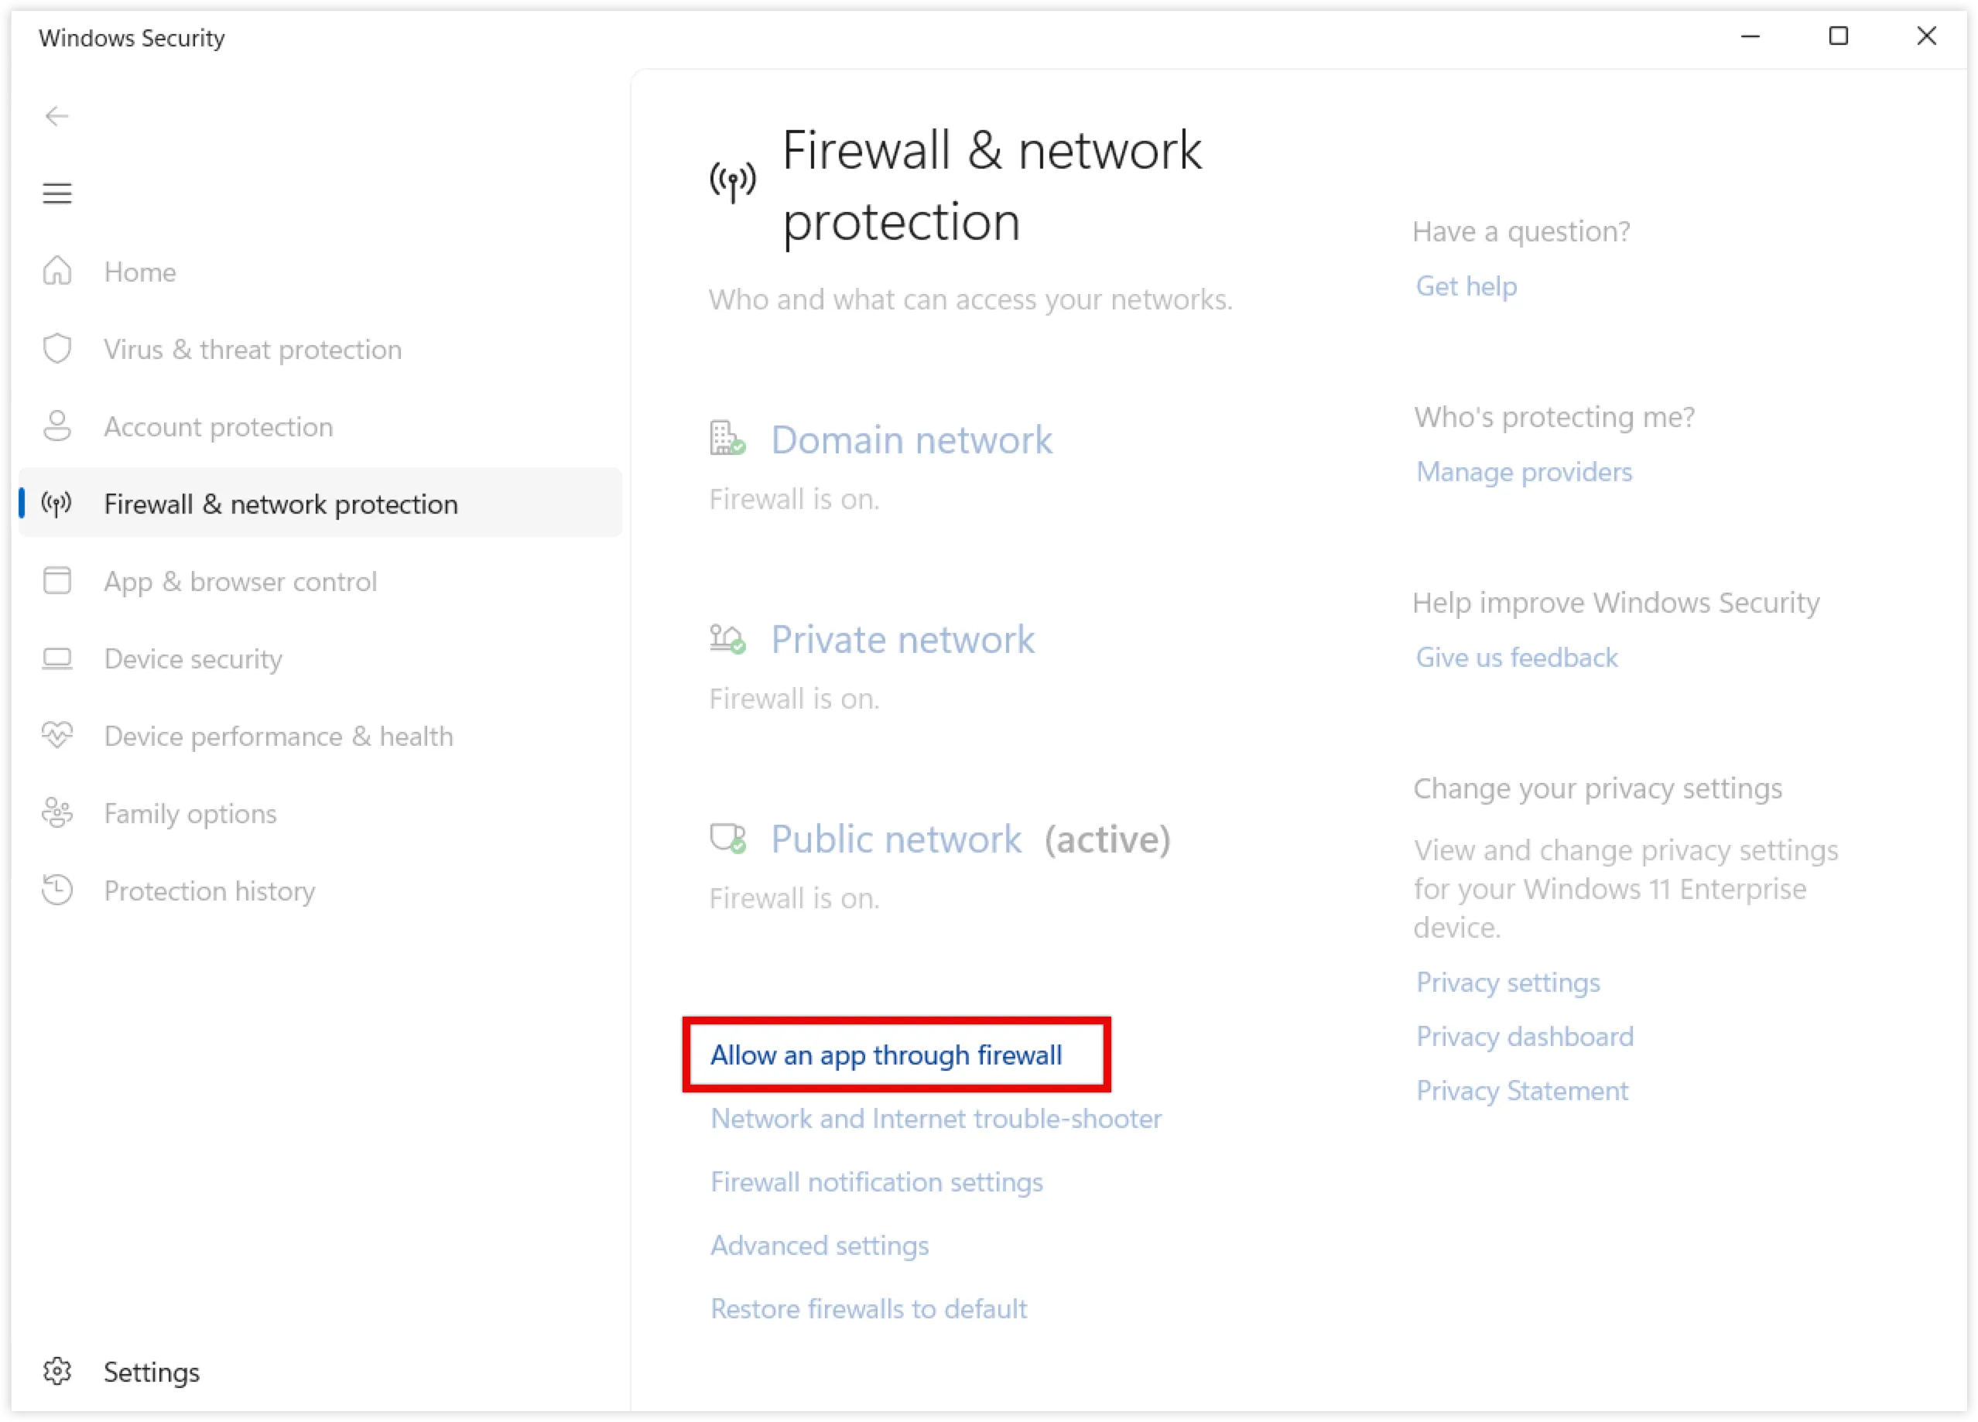Click the Give us feedback link
Viewport: 1978px width, 1422px height.
(x=1517, y=657)
